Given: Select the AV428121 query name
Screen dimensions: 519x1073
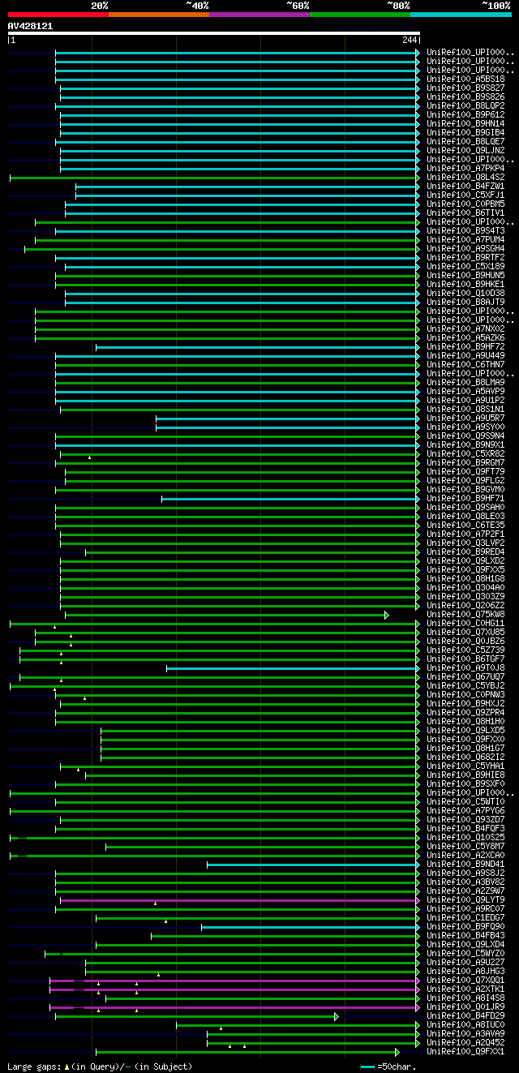Looking at the screenshot, I should pos(30,26).
